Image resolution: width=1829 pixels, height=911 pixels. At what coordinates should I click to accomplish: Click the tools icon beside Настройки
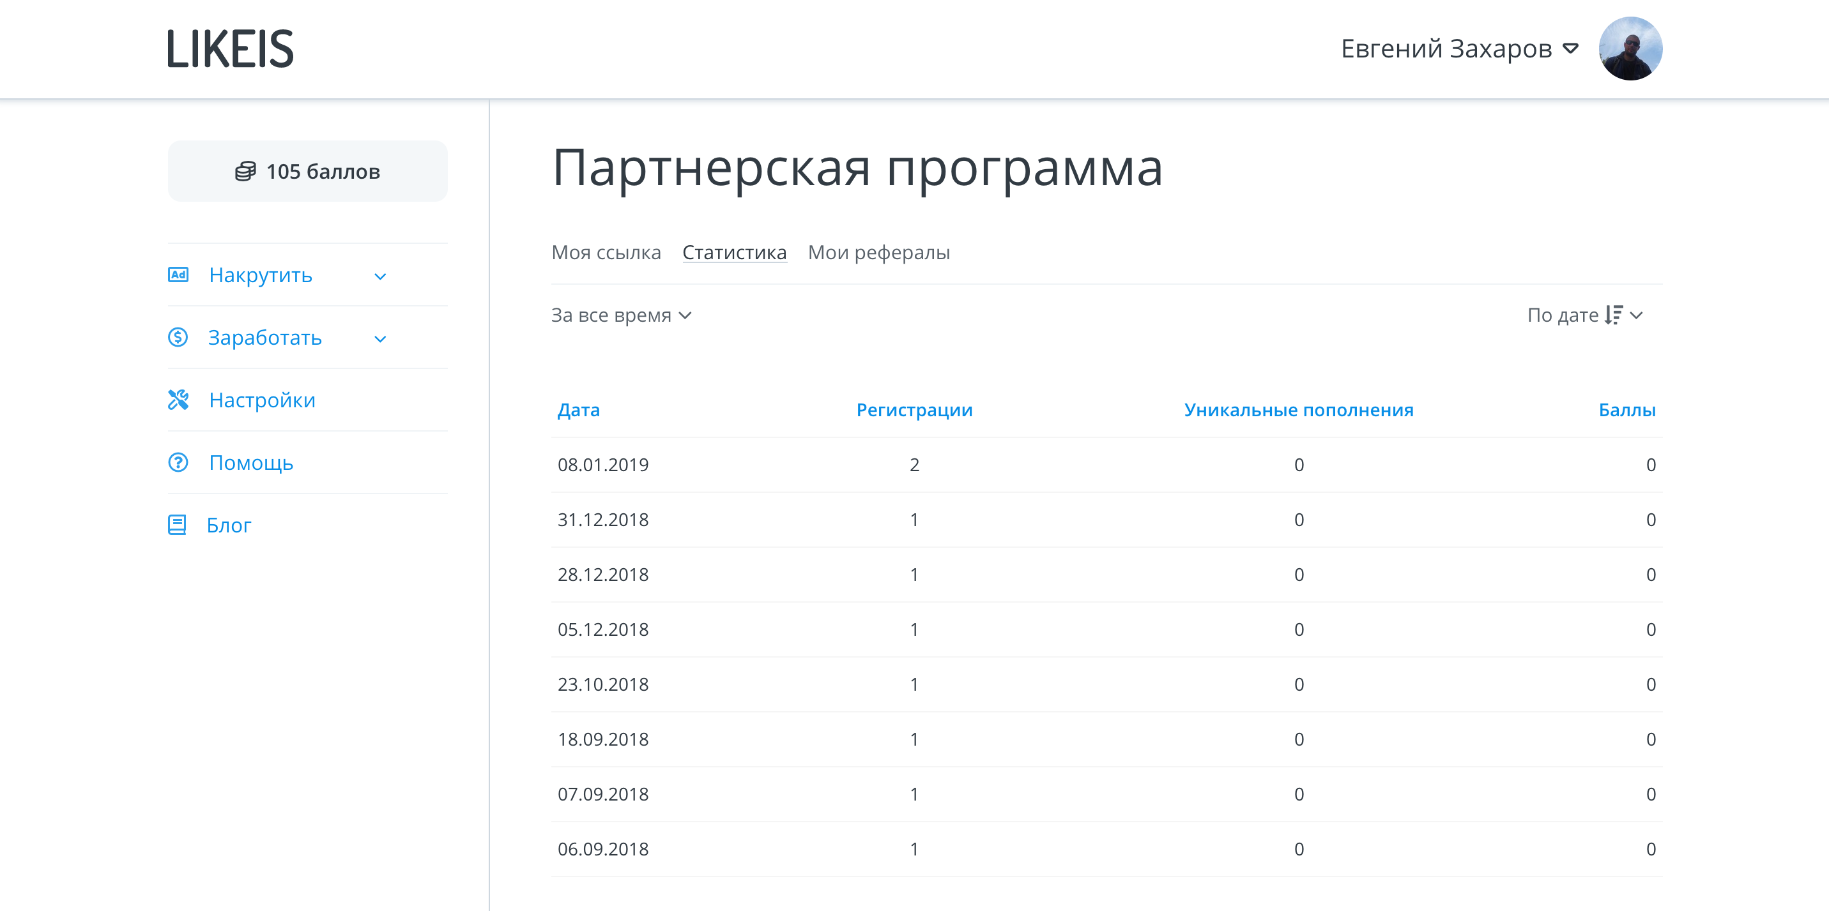[178, 400]
